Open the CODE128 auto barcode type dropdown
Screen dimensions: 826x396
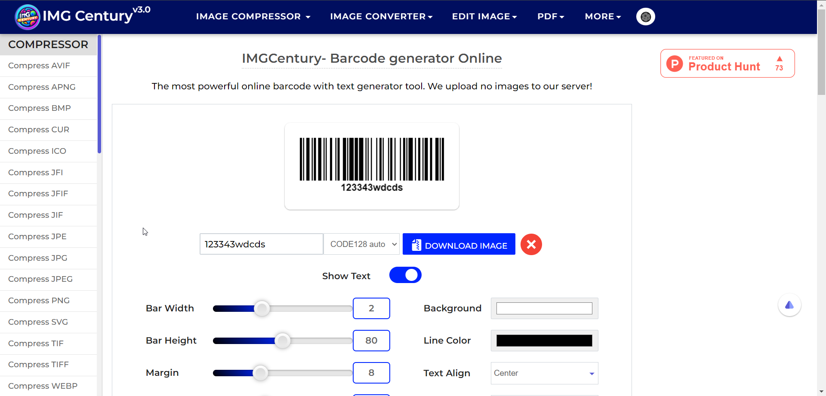point(362,244)
